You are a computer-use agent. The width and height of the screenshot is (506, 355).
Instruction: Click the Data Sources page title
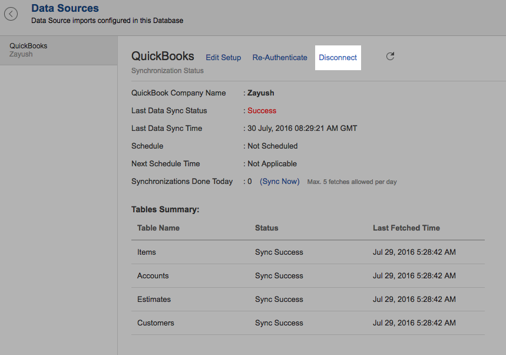65,8
